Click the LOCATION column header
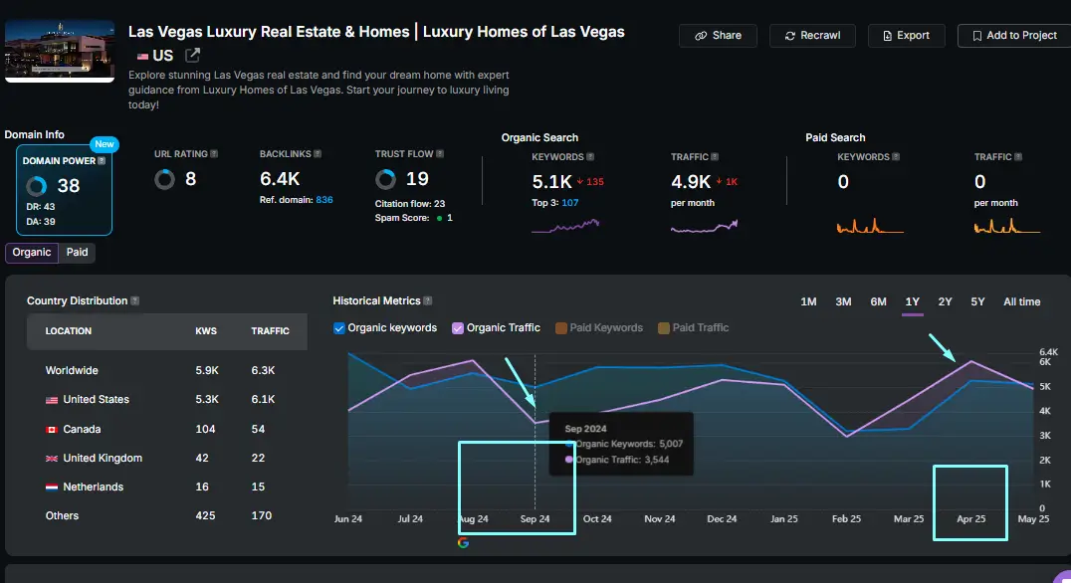Image resolution: width=1071 pixels, height=583 pixels. (x=69, y=331)
